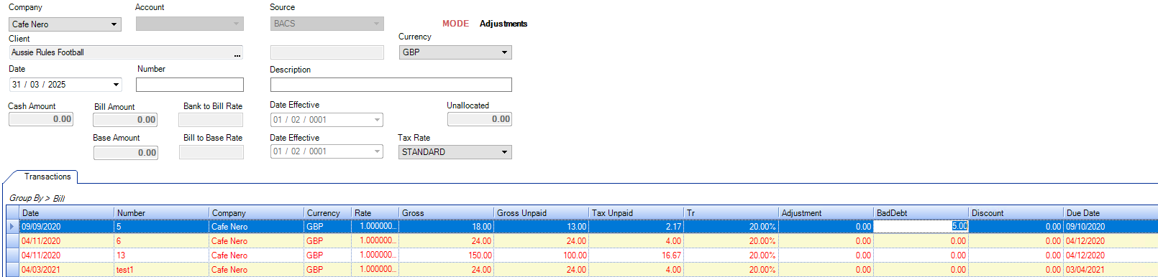Sort by the Gross column header

pos(447,213)
